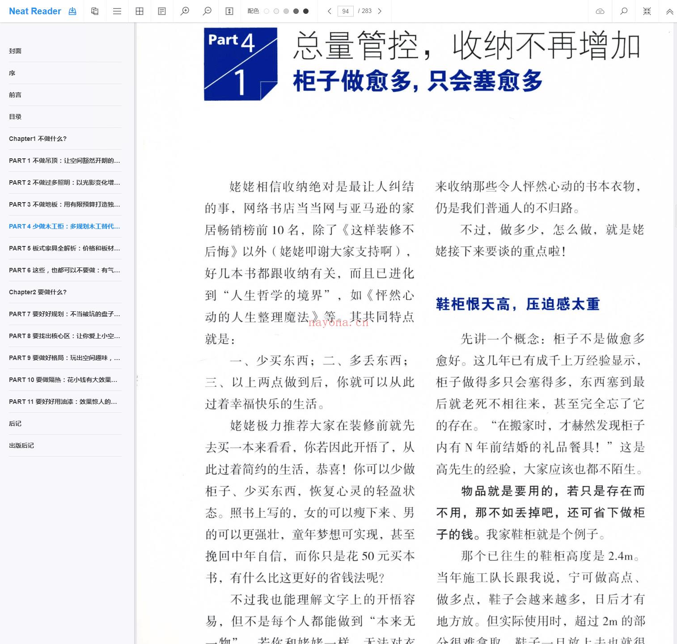Switch to grid page layout icon
This screenshot has height=644, width=677.
(x=140, y=11)
